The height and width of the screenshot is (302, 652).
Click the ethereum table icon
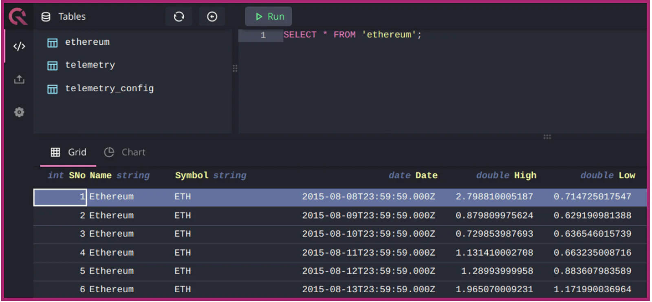(x=53, y=42)
